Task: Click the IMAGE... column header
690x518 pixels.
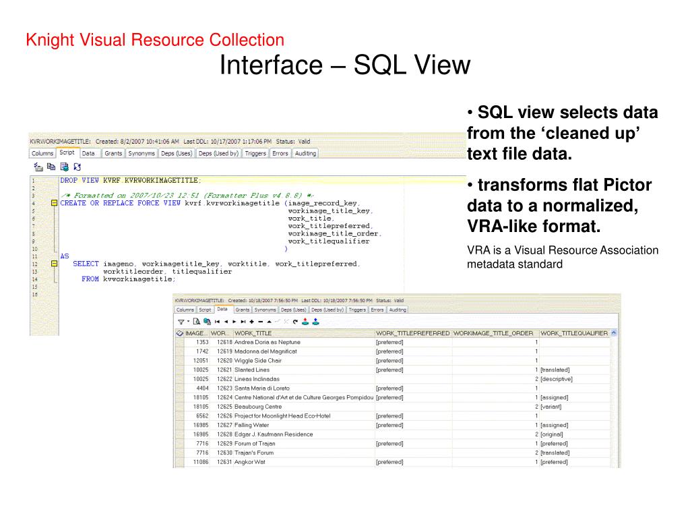Action: click(197, 333)
